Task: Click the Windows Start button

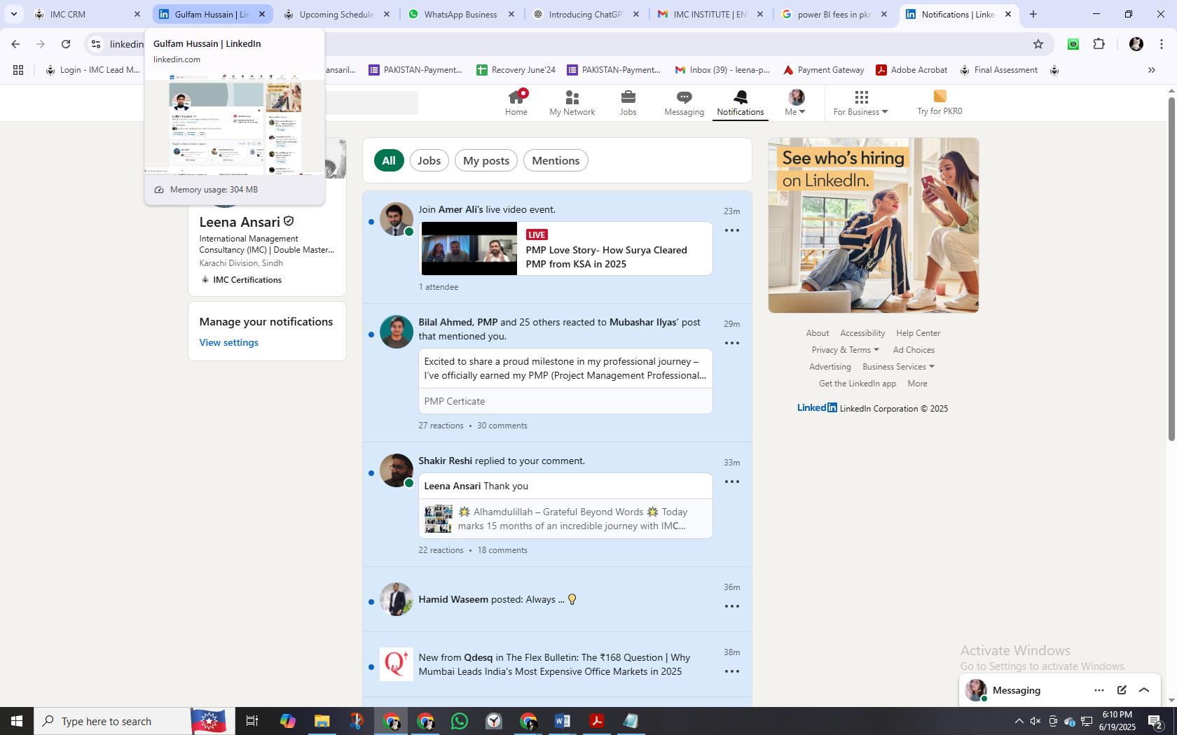Action: (17, 721)
